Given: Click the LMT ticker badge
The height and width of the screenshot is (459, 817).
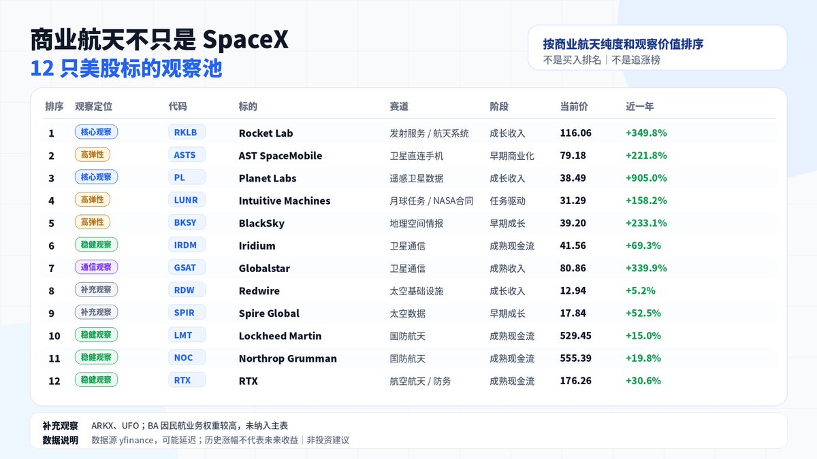Looking at the screenshot, I should [x=187, y=335].
